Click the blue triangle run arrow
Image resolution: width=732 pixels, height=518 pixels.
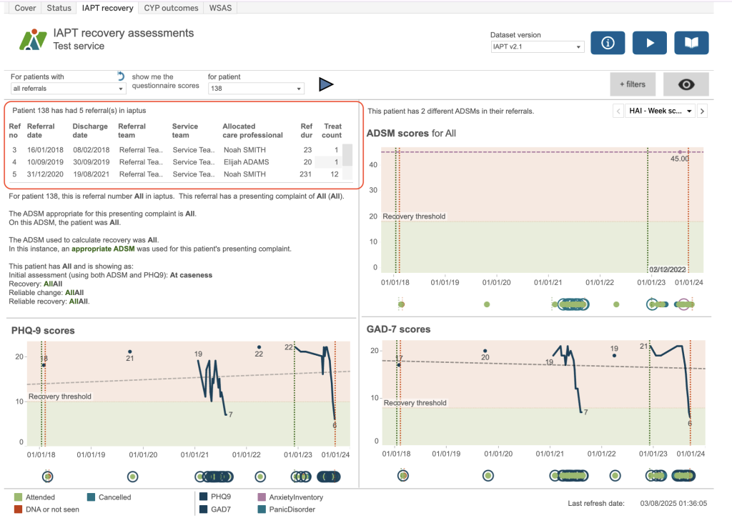point(326,85)
